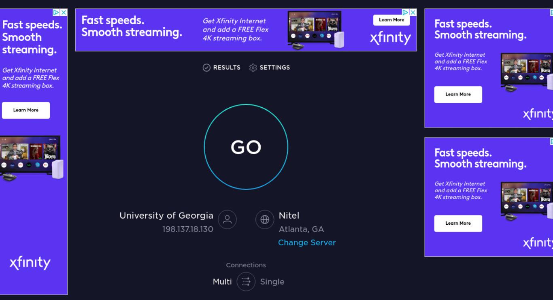The height and width of the screenshot is (300, 553).
Task: Click Learn More in the left sidebar ad
Action: [x=26, y=110]
